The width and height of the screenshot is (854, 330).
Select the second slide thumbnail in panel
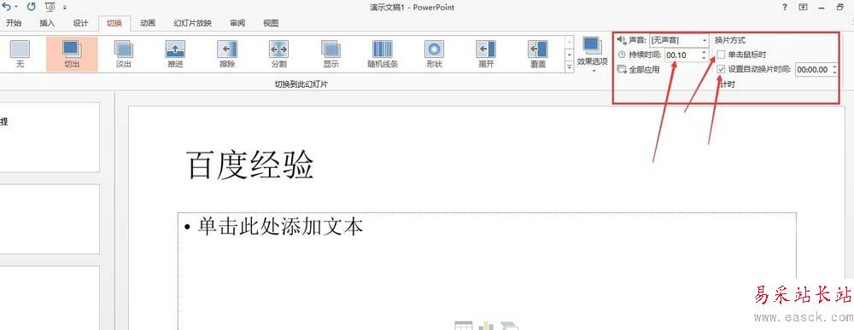click(50, 218)
